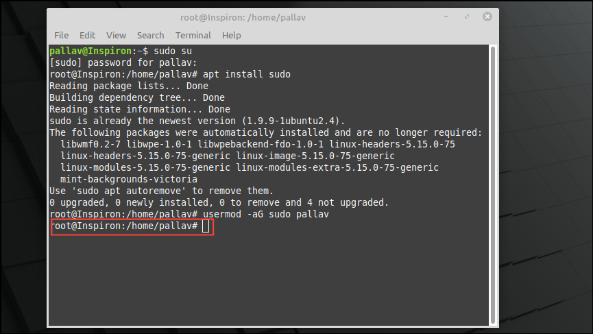The width and height of the screenshot is (593, 334).
Task: Open the Search menu
Action: pos(151,35)
